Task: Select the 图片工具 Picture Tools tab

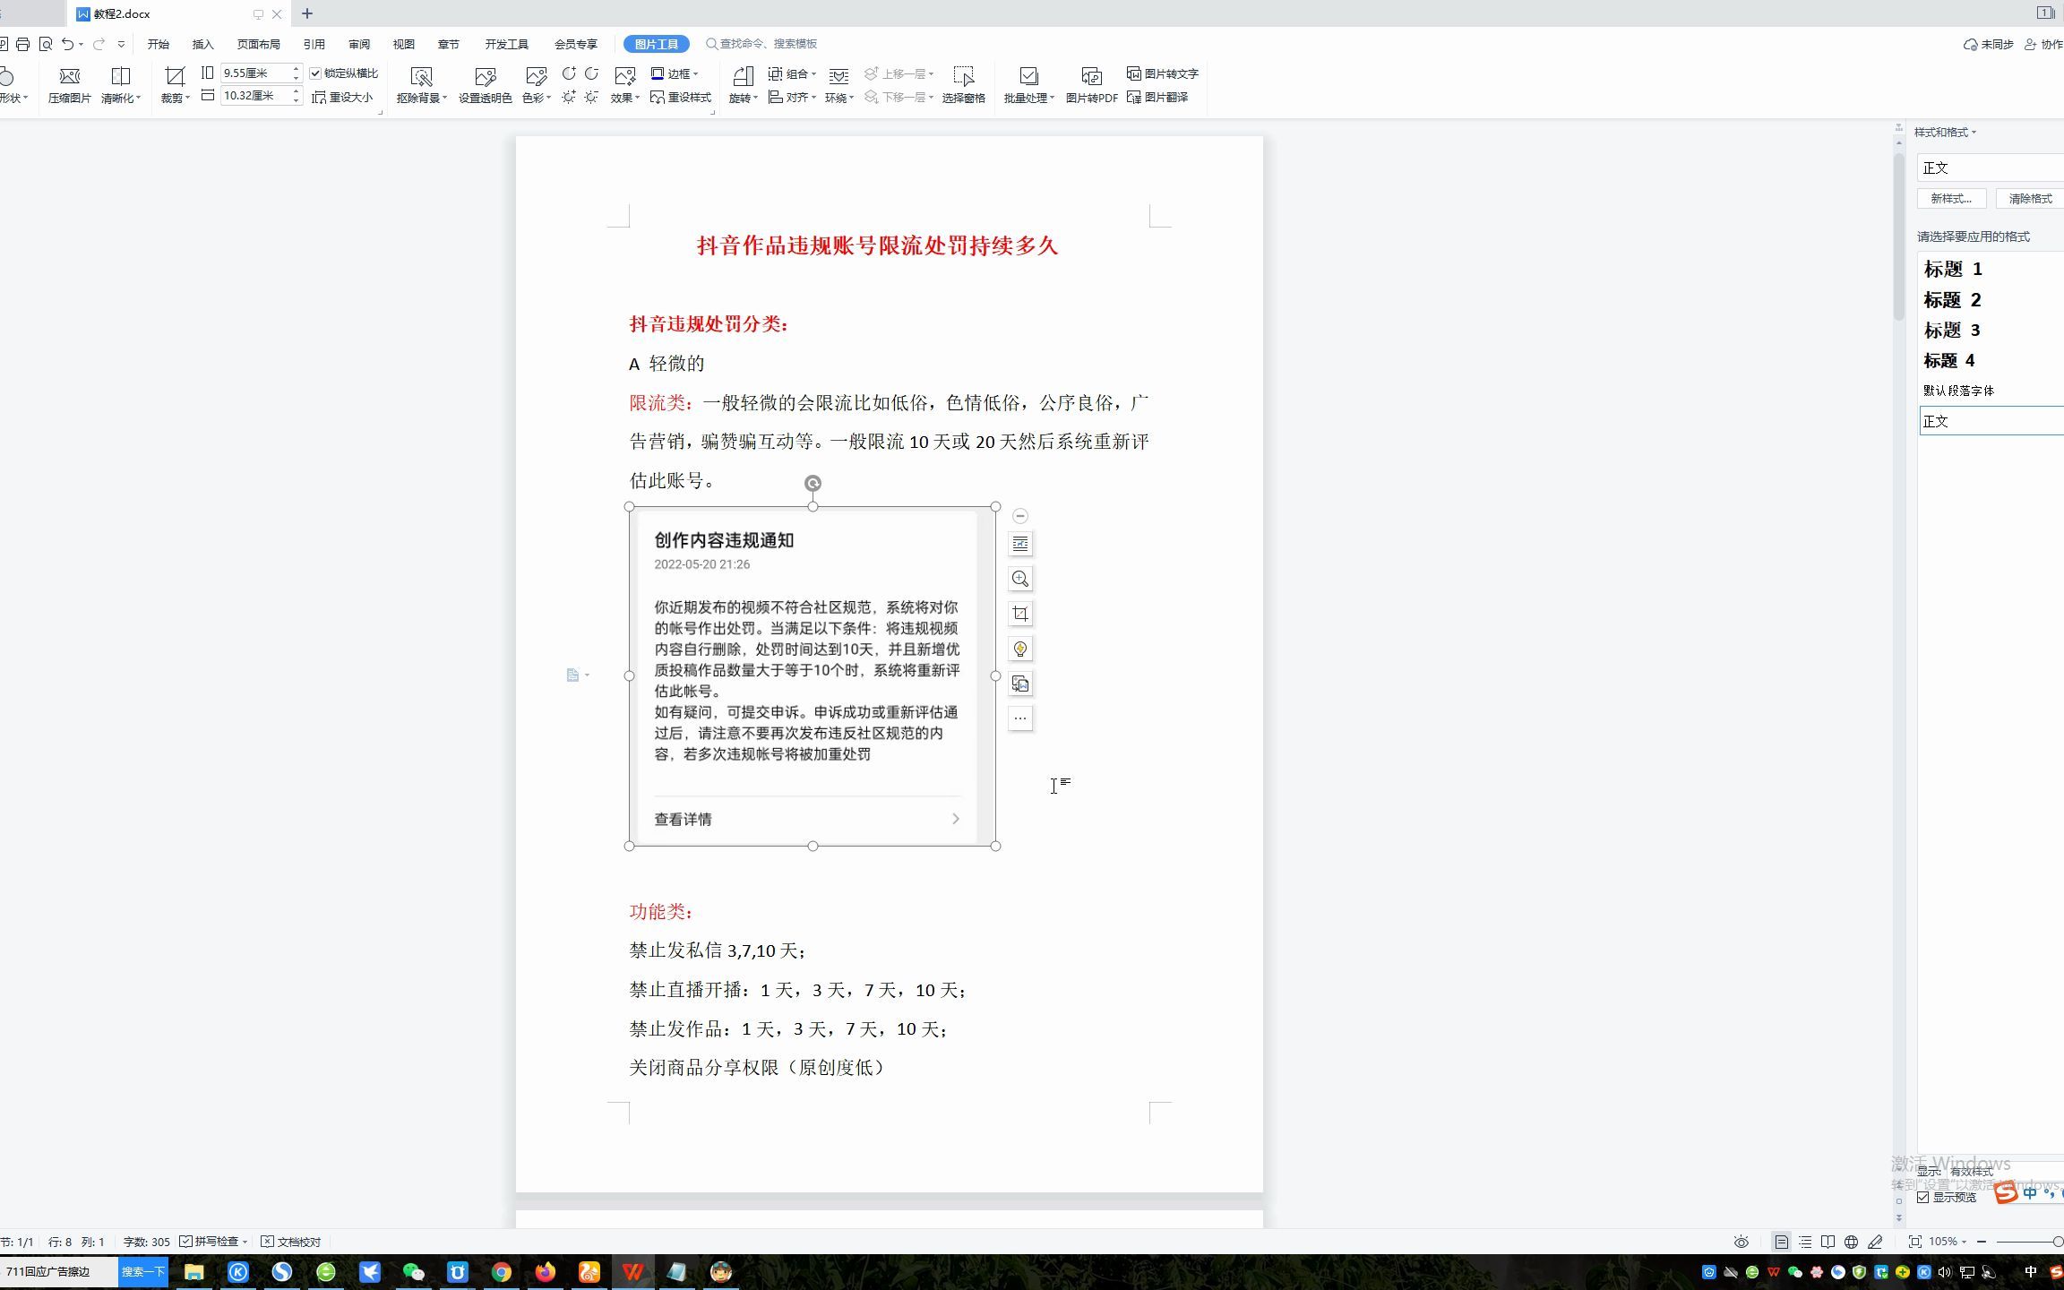Action: tap(657, 44)
